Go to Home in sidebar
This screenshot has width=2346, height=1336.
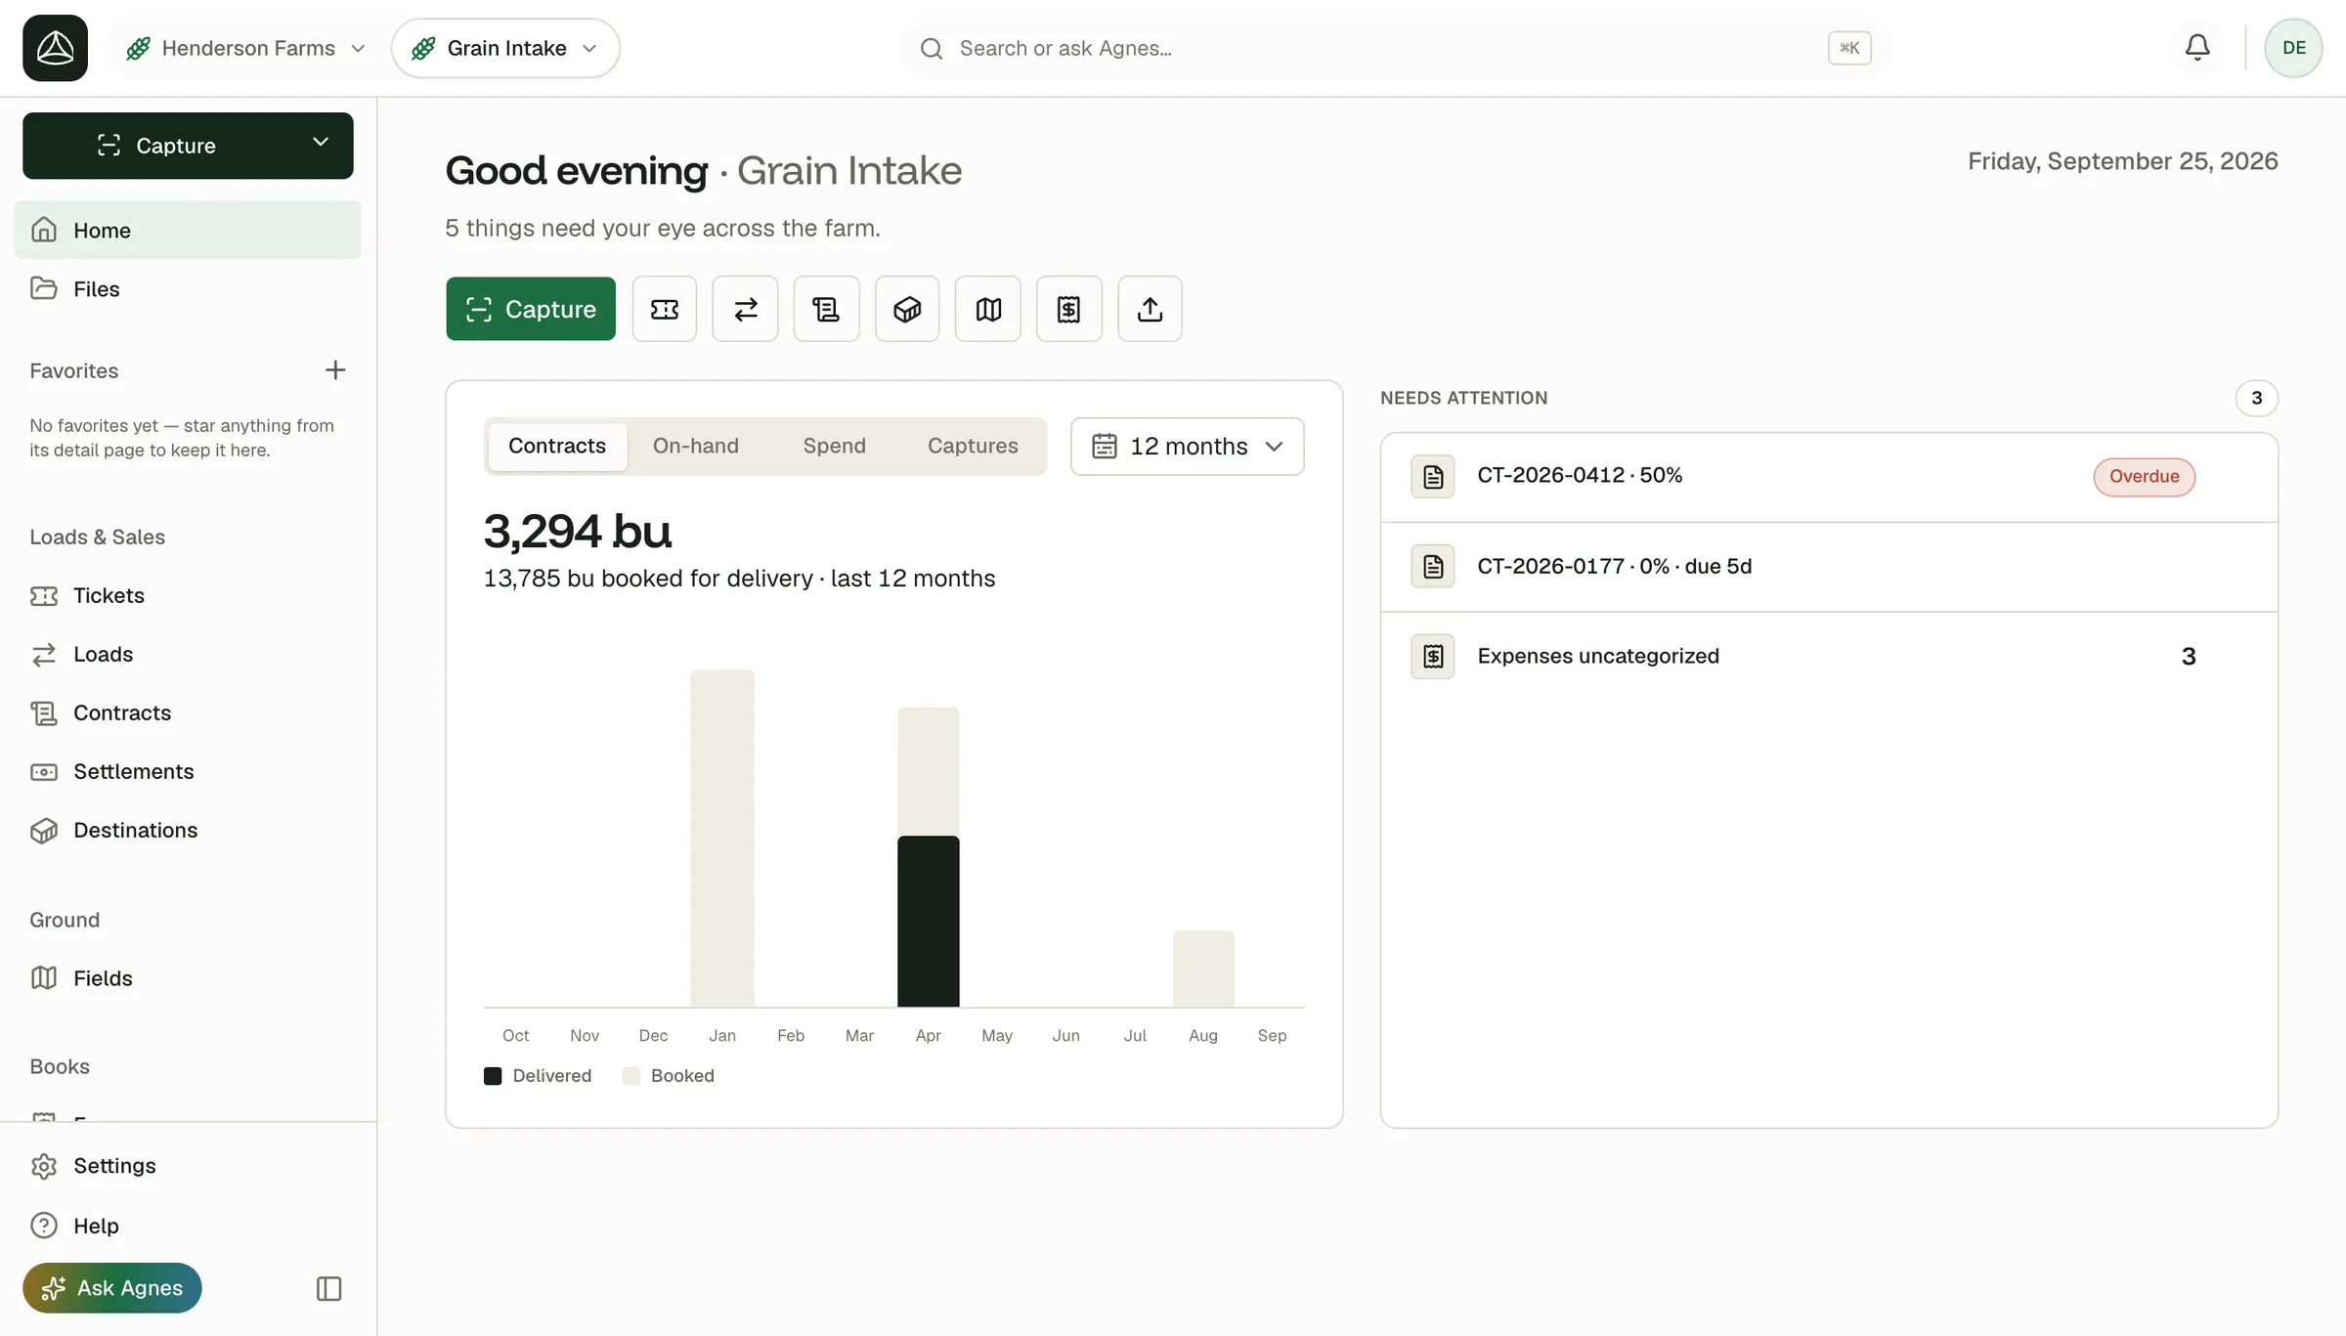tap(188, 230)
